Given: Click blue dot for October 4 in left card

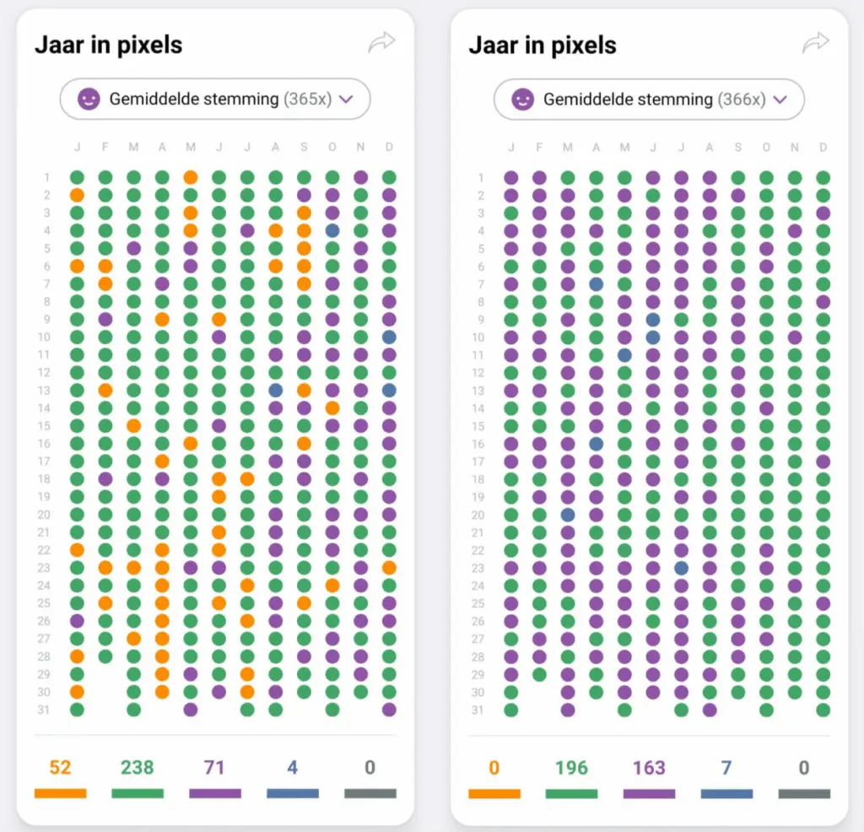Looking at the screenshot, I should [332, 230].
